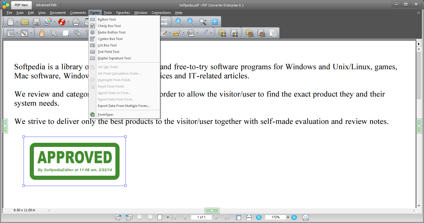424x223 pixels.
Task: Click the gear settings page icon
Action: tap(11, 33)
